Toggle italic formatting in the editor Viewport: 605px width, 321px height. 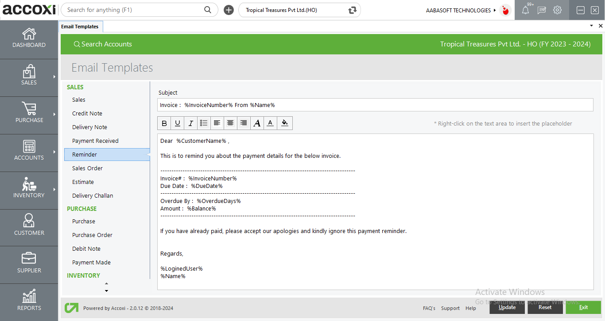pyautogui.click(x=190, y=123)
